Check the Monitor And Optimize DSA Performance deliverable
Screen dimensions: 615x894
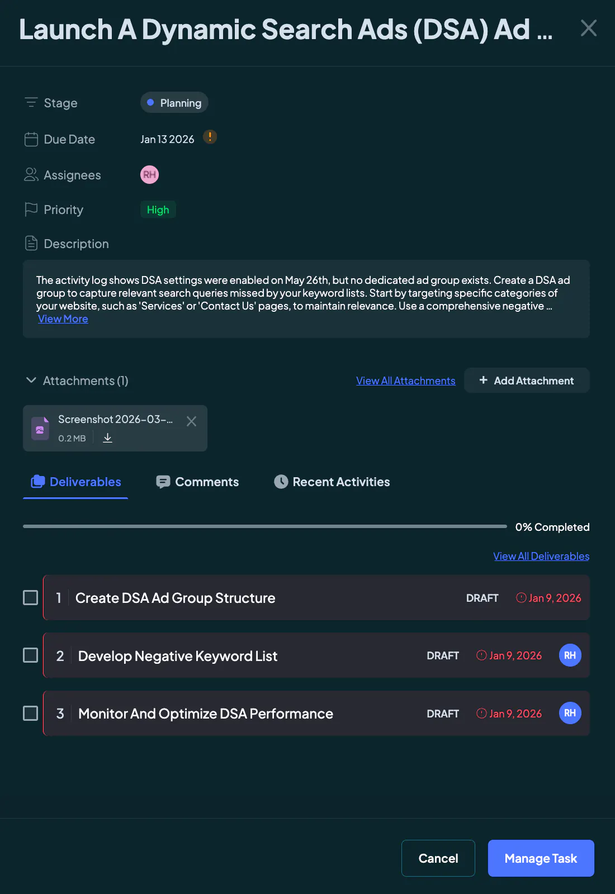[x=31, y=714]
